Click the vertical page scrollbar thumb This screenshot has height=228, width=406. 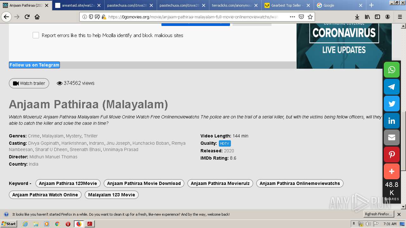[x=403, y=141]
